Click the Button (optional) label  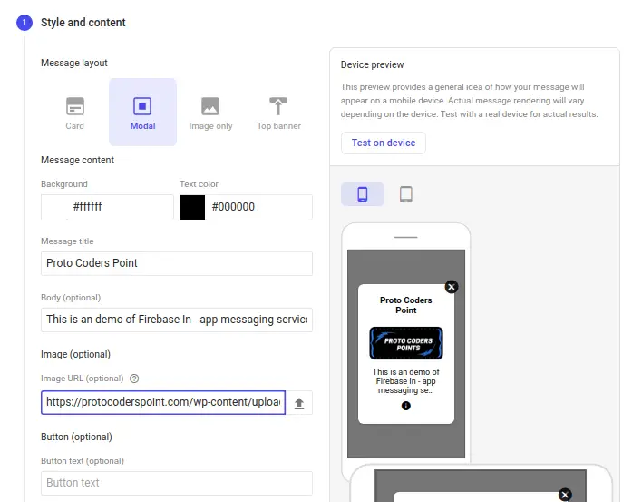pyautogui.click(x=76, y=437)
